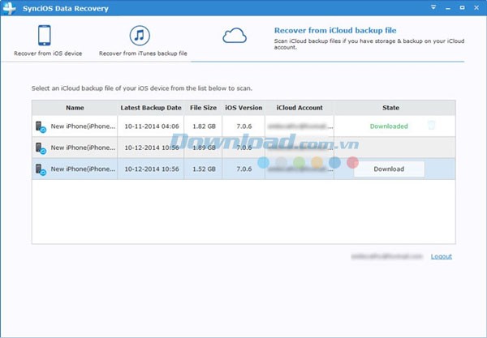The height and width of the screenshot is (338, 487).
Task: Click the iCloud Account column header
Action: (x=300, y=108)
